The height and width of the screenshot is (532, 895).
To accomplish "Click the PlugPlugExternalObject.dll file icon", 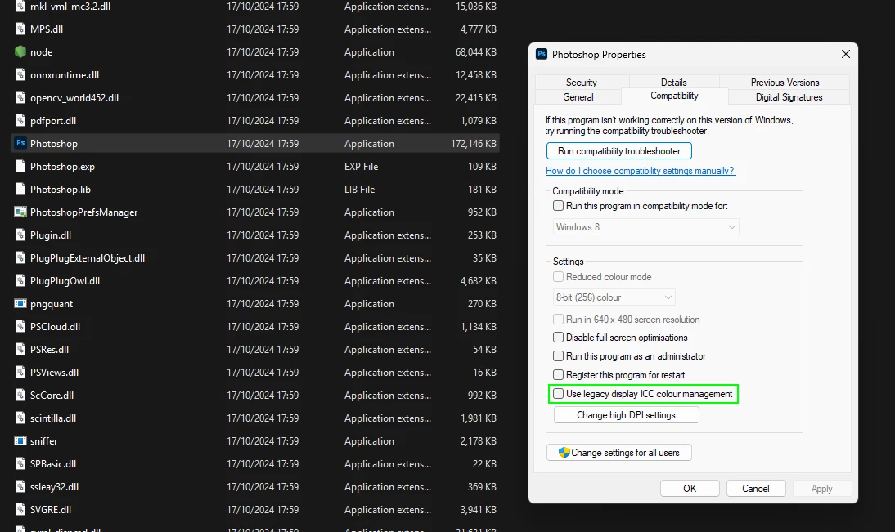I will click(x=20, y=257).
